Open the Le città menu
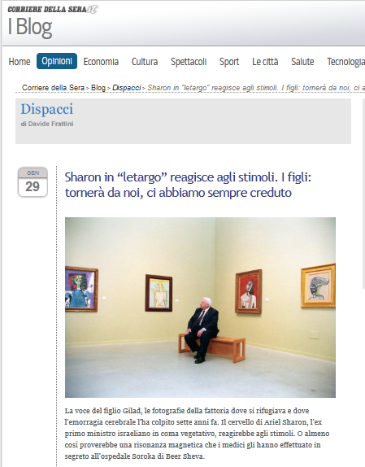Image resolution: width=365 pixels, height=467 pixels. [x=265, y=62]
